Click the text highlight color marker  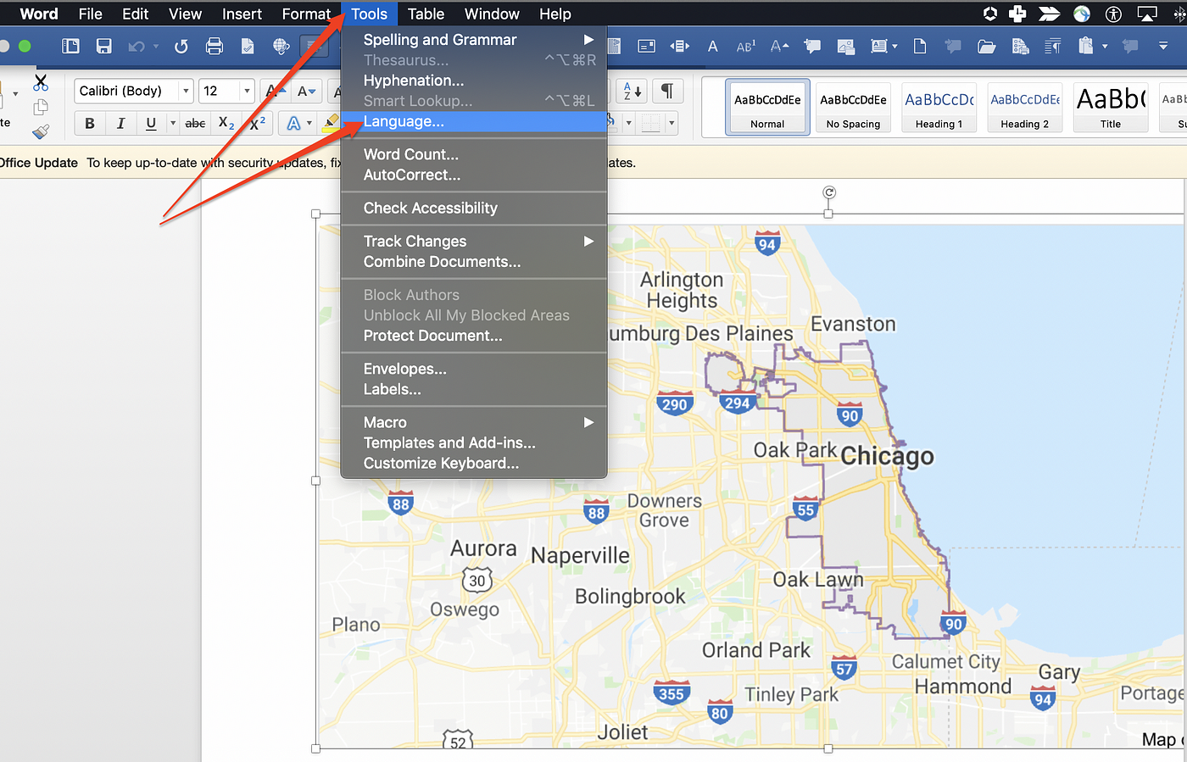point(332,124)
